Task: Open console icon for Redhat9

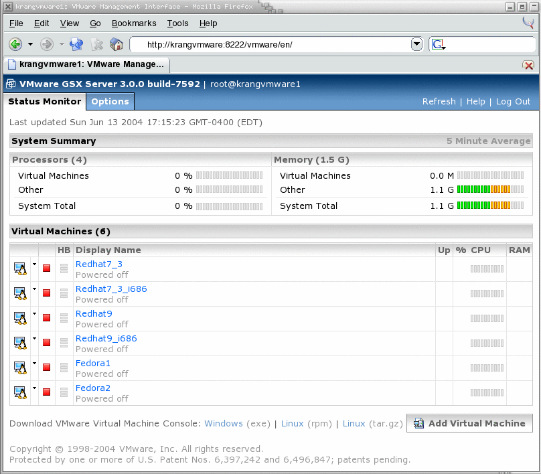Action: [20, 319]
